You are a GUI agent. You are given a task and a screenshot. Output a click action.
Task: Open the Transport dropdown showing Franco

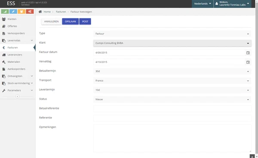[172, 80]
